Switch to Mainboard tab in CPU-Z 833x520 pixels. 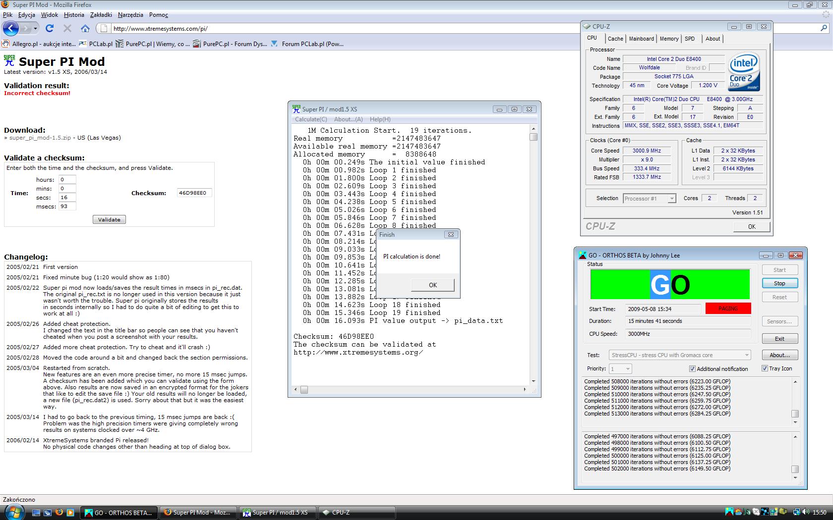(x=642, y=39)
